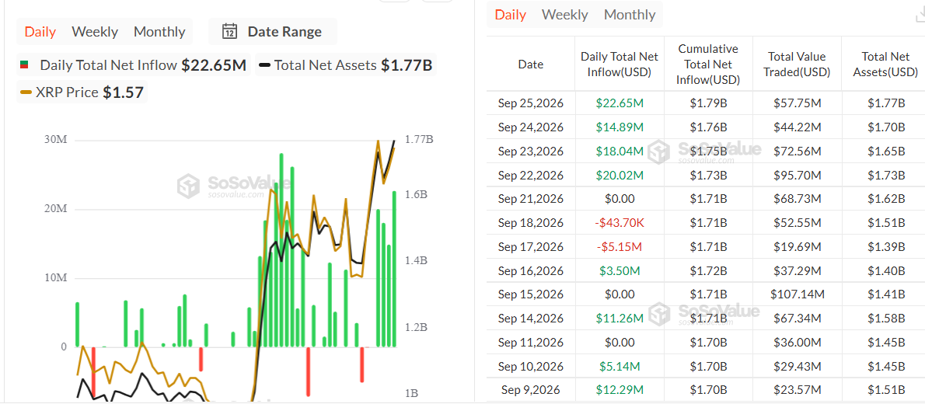
Task: Select the Sep 17,2026 date cell
Action: pyautogui.click(x=531, y=246)
